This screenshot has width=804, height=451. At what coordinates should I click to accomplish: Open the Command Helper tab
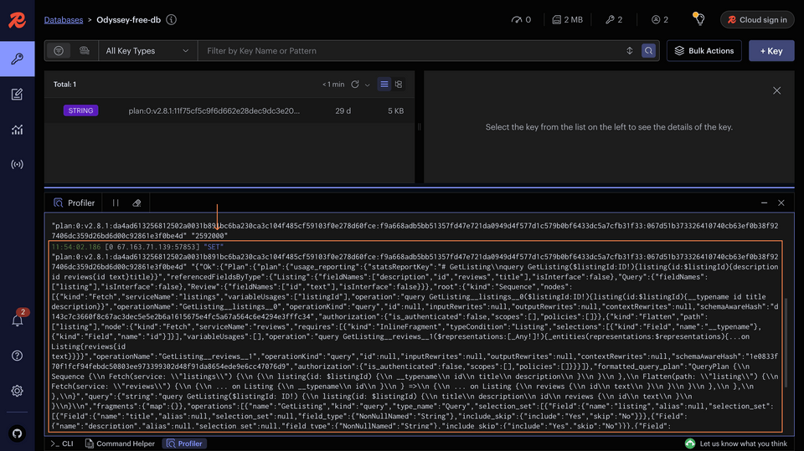pos(120,443)
